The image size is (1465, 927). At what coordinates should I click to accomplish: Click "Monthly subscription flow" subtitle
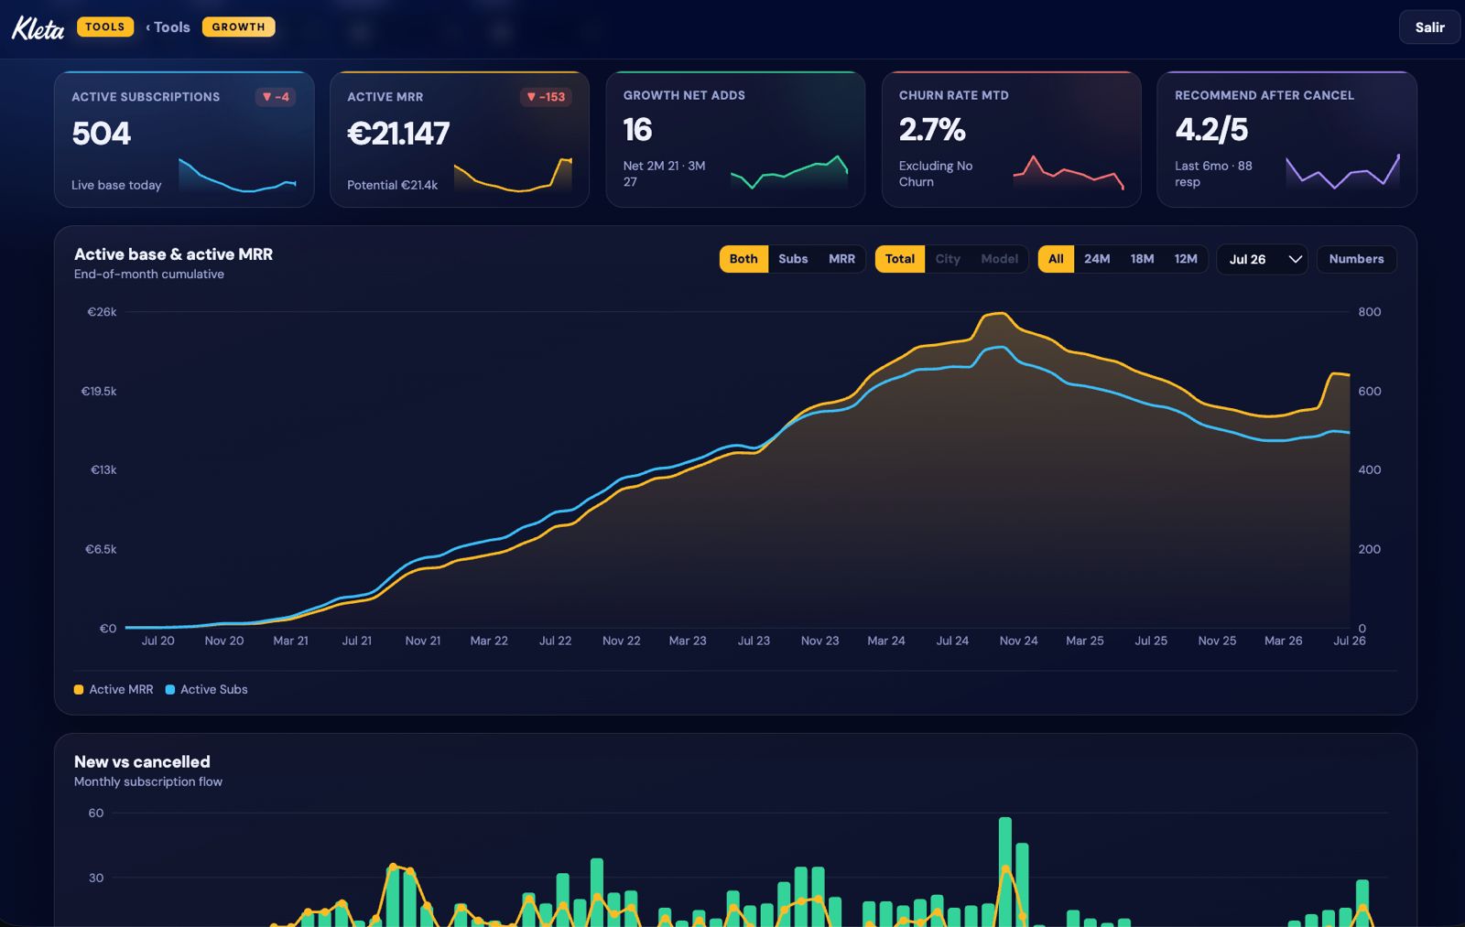point(148,781)
